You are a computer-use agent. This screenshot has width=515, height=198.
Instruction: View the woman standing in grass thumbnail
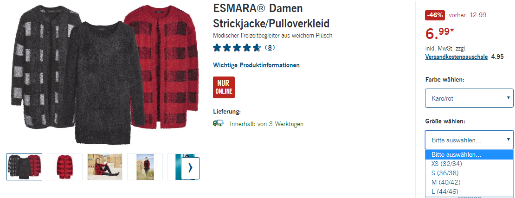(145, 167)
